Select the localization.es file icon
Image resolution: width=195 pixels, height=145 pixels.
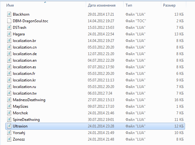pos(9,67)
